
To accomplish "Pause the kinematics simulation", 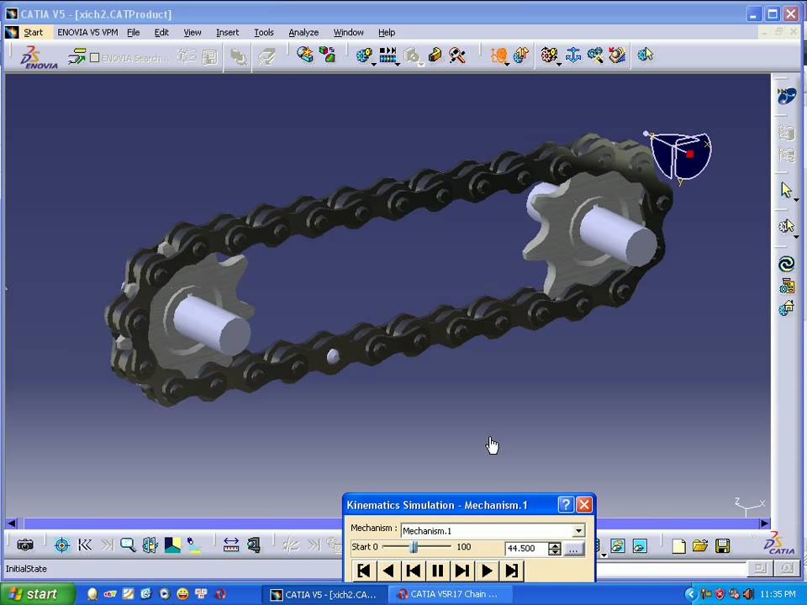I will point(437,571).
